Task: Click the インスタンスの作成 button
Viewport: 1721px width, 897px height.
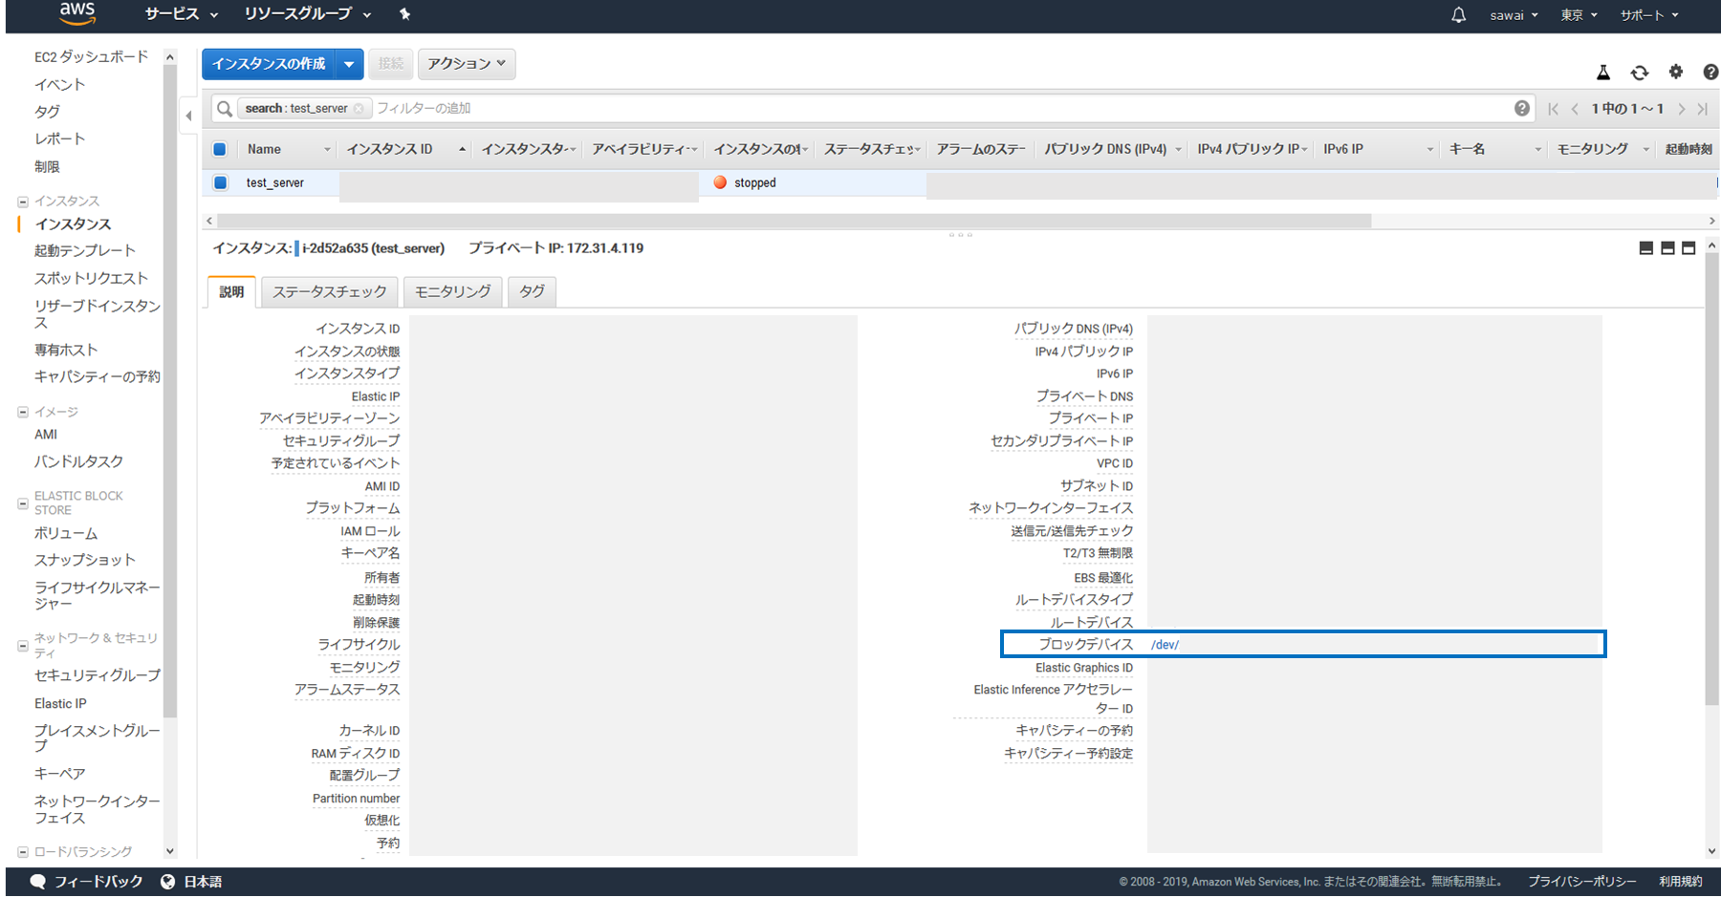Action: point(270,64)
